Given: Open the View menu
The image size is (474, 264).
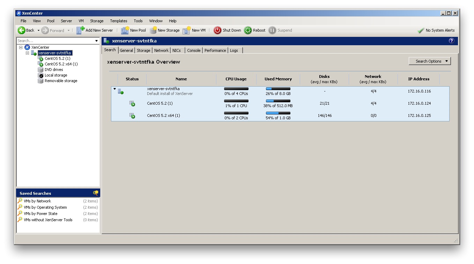Looking at the screenshot, I should (37, 21).
